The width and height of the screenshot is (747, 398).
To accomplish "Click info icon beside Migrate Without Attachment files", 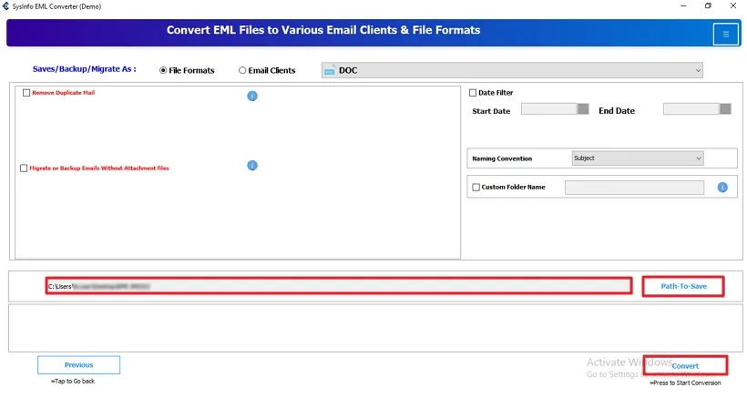I will pyautogui.click(x=252, y=165).
